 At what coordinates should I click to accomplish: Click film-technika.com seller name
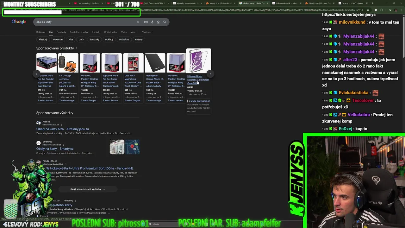pyautogui.click(x=68, y=94)
